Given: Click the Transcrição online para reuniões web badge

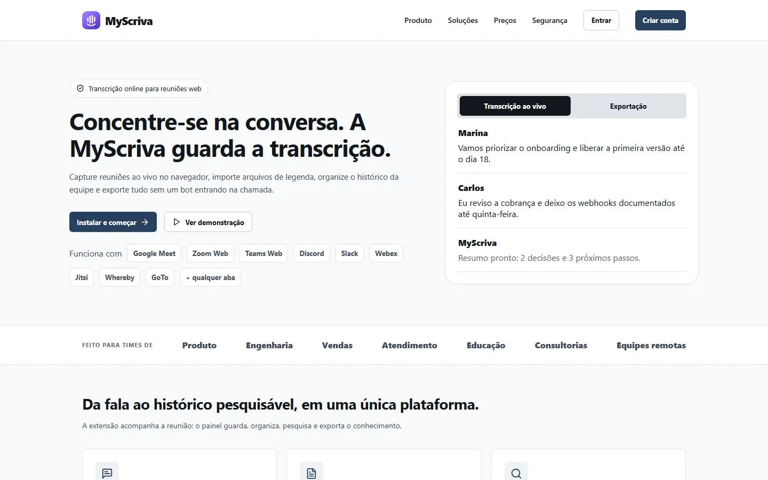Looking at the screenshot, I should point(139,89).
